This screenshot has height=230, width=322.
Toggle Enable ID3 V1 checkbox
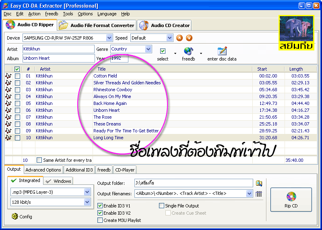100,205
